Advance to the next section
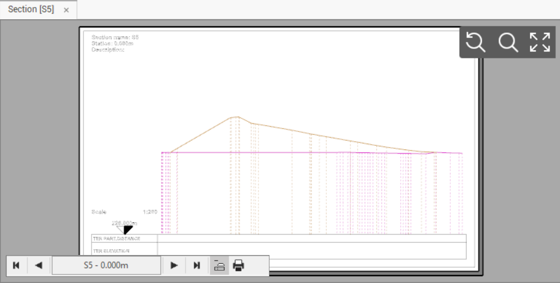Viewport: 560px width, 283px height. tap(174, 265)
